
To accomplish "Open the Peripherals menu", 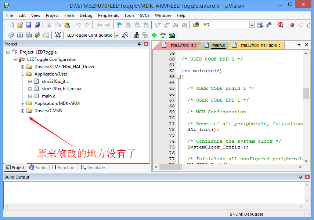I will click(108, 15).
